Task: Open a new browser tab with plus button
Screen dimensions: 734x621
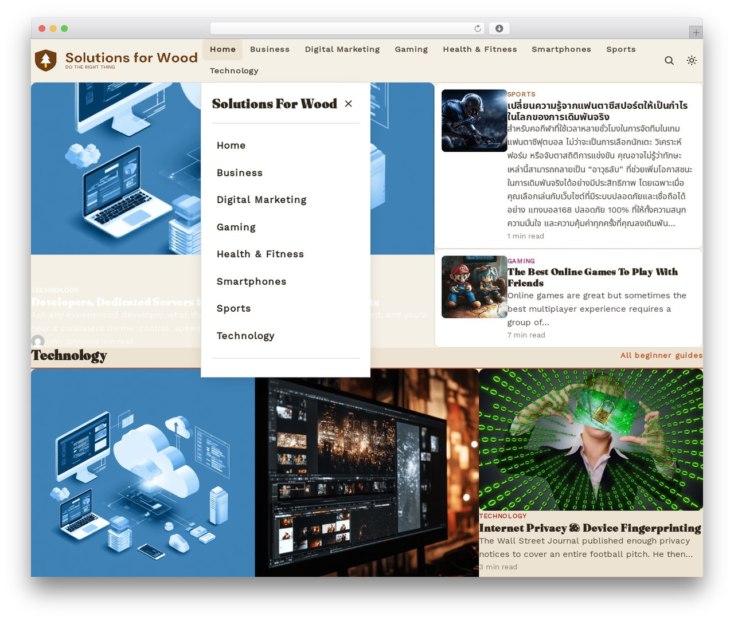Action: [696, 32]
